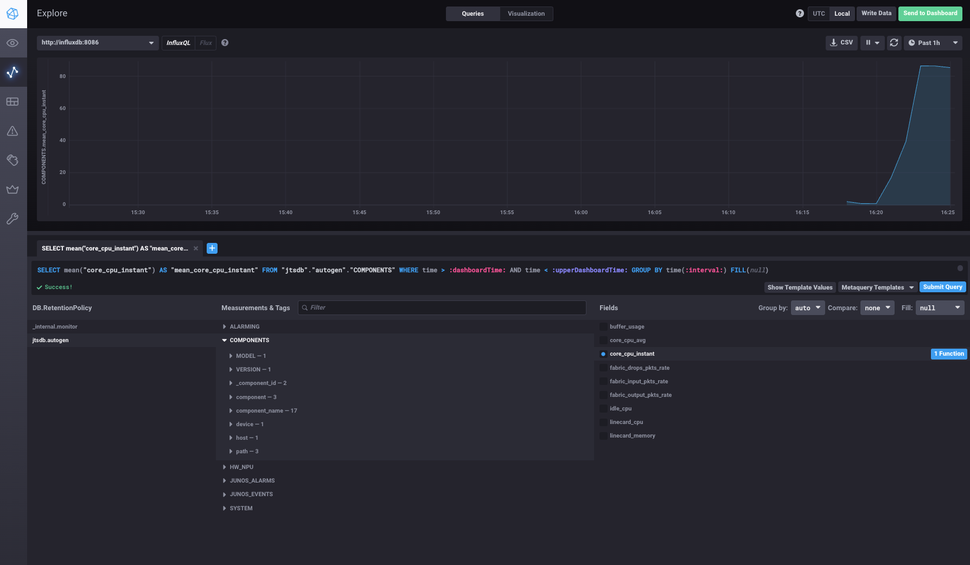Click the Host List eye icon

[x=12, y=43]
